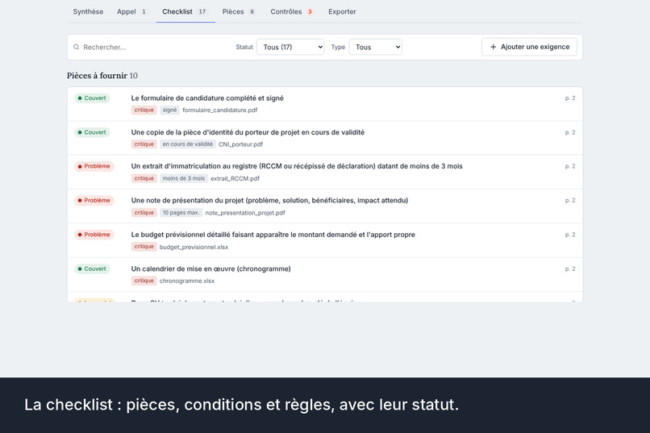Click Couvert status of calendrier row
The width and height of the screenshot is (650, 433).
pyautogui.click(x=92, y=269)
